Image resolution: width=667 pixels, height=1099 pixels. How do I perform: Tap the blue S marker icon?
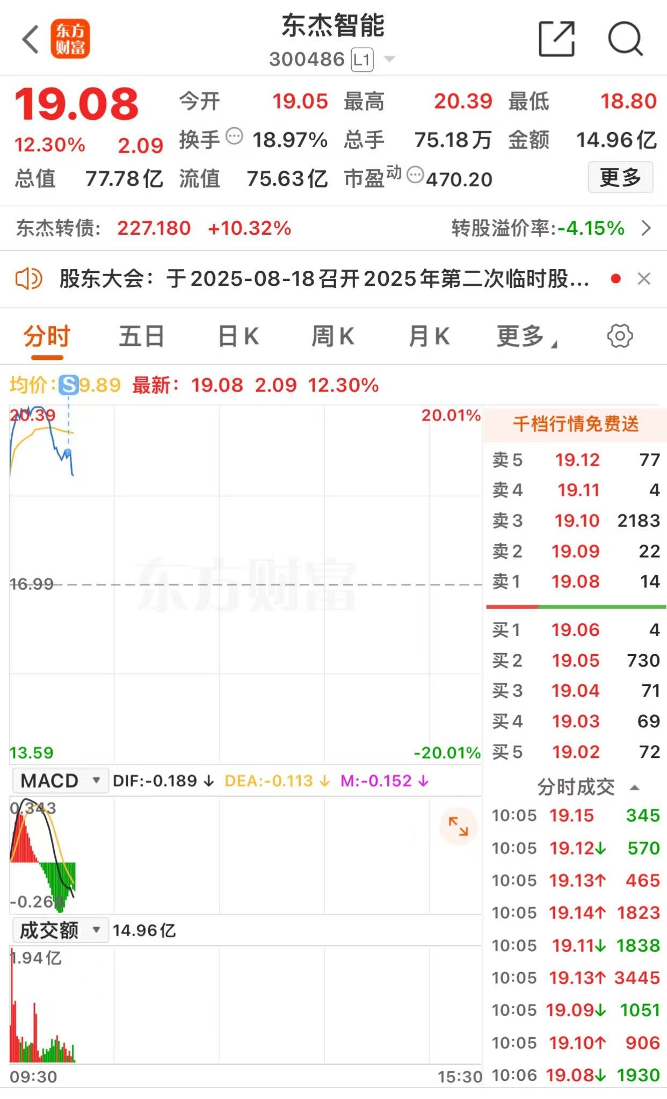(x=69, y=385)
